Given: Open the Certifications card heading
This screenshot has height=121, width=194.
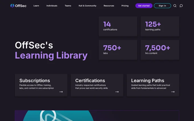Looking at the screenshot, I should pos(90,81).
